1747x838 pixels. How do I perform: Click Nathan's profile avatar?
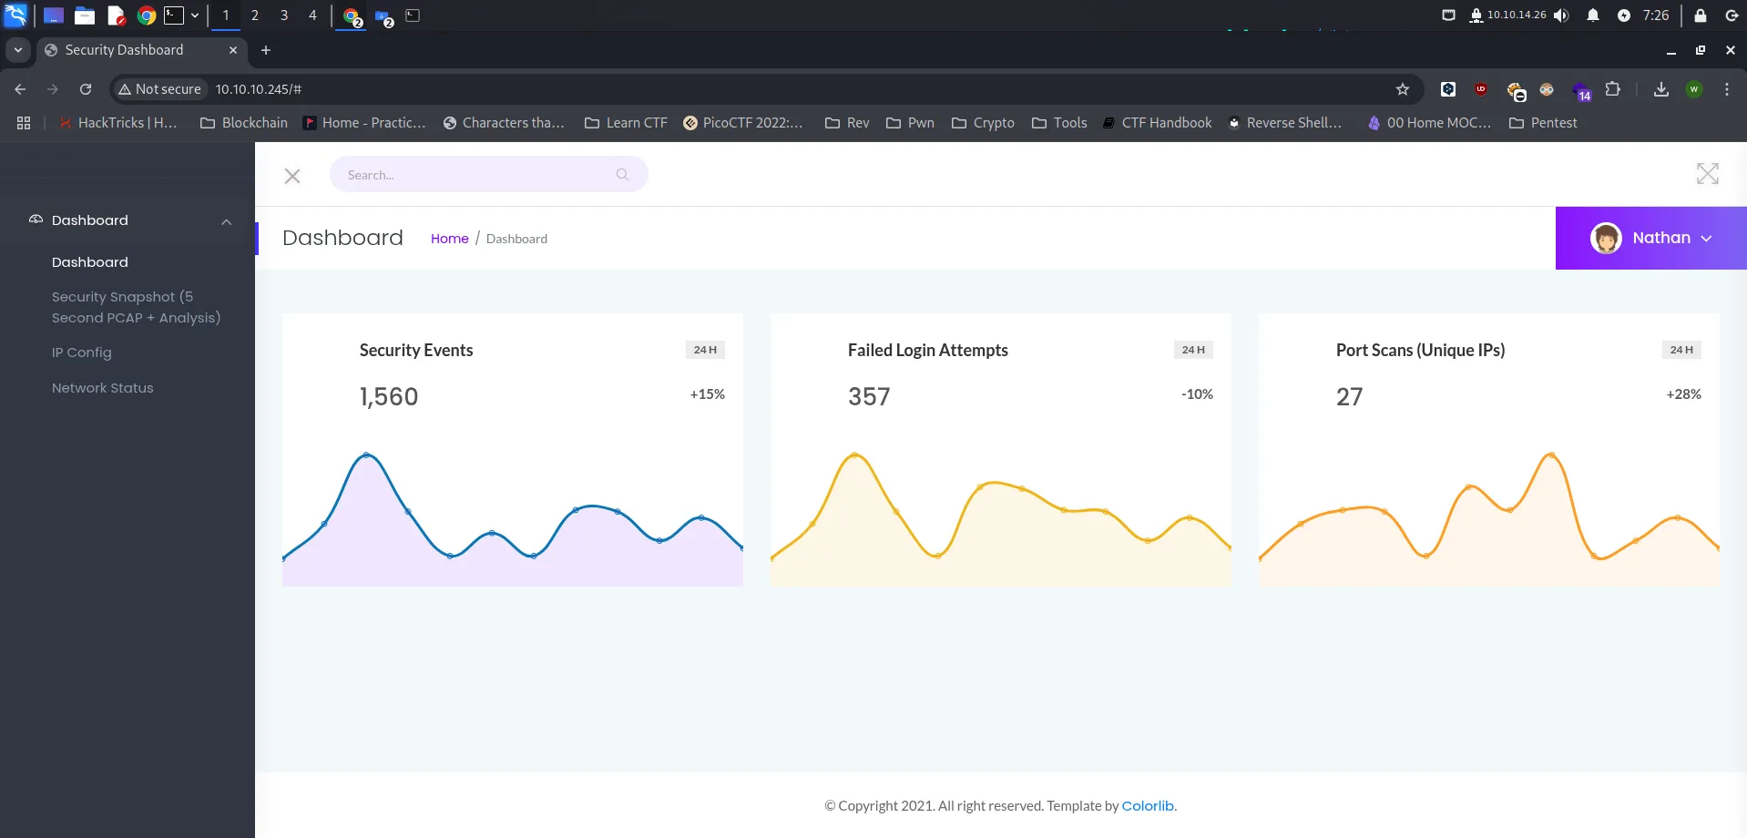[1605, 239]
